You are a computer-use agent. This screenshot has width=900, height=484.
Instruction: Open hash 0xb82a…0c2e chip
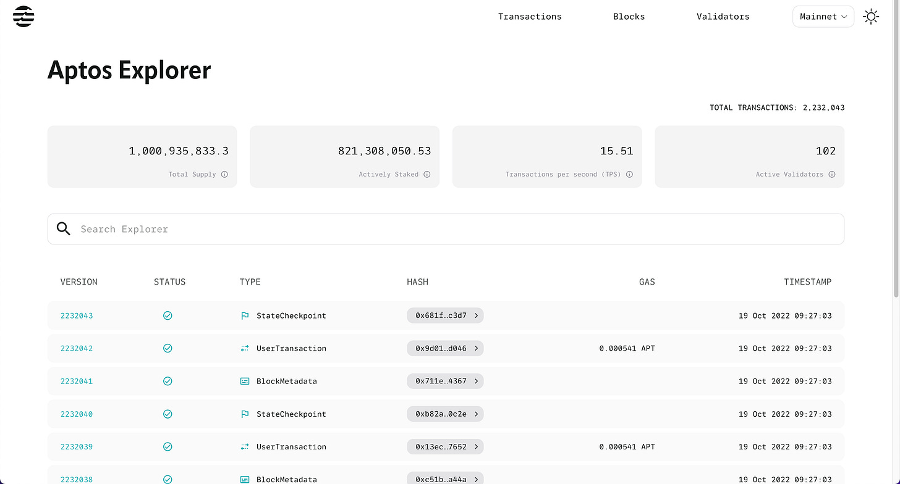coord(445,414)
